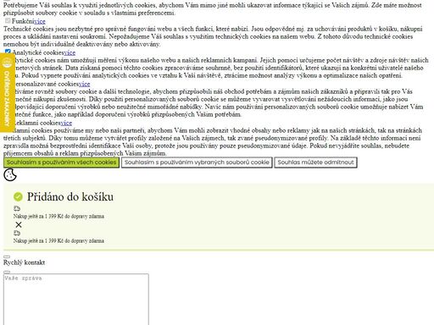Screen dimensions: 434x325
Task: Open the cookie settings icon
Action: click(10, 175)
